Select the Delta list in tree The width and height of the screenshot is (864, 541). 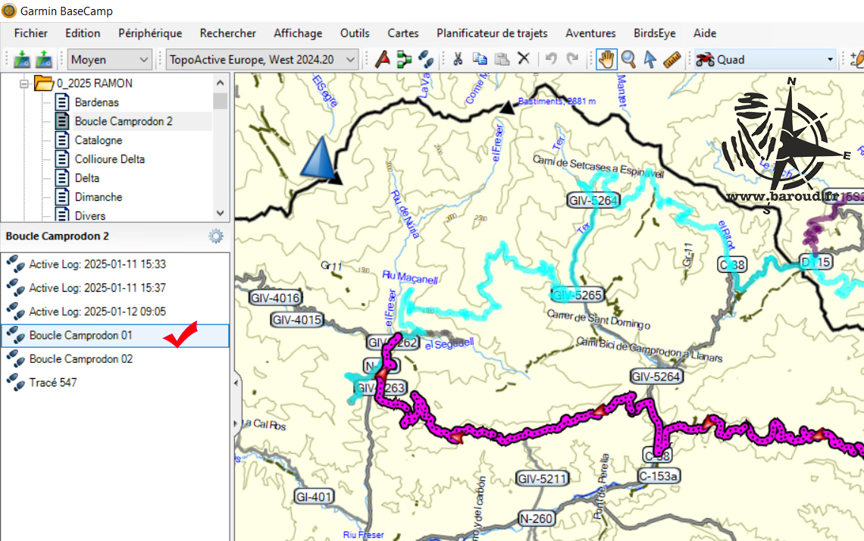[x=87, y=178]
